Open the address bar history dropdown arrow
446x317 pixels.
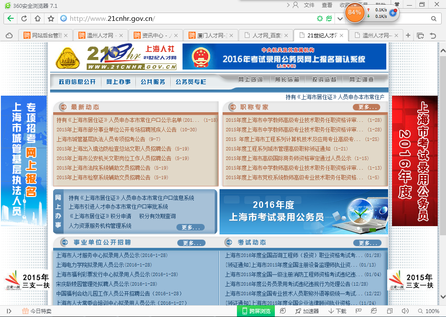tap(340, 19)
